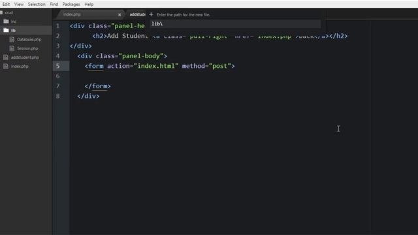
Task: Click the Session.php file icon
Action: coord(12,48)
